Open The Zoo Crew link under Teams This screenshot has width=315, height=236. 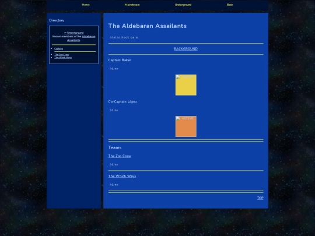click(120, 156)
